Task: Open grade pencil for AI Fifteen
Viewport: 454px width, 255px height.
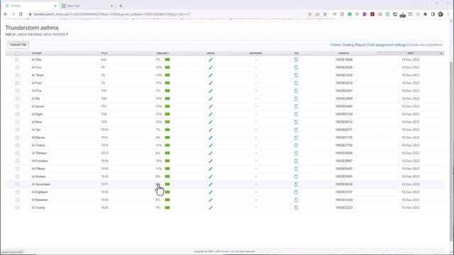Action: [x=211, y=169]
